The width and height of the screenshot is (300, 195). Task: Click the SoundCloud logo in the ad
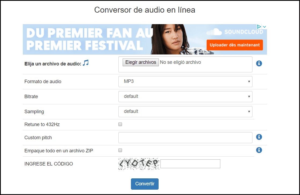235,32
